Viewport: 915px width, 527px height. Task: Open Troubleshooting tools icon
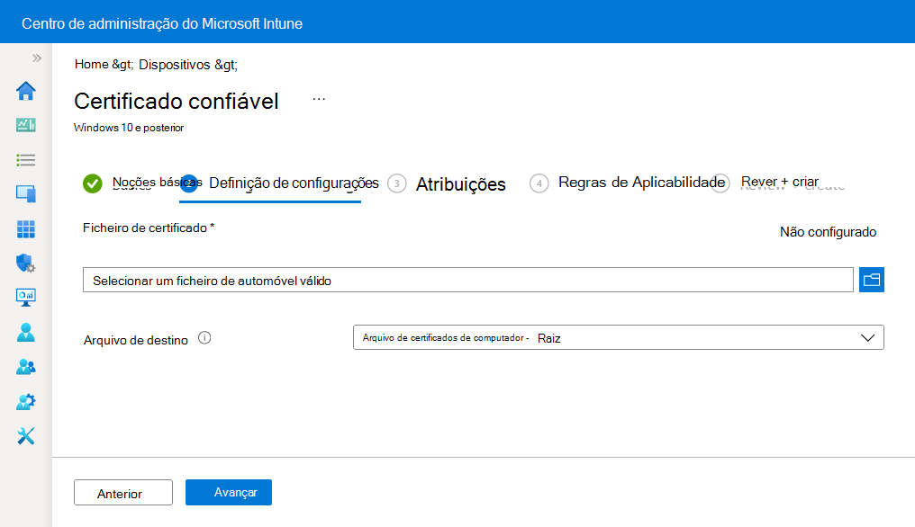tap(26, 436)
